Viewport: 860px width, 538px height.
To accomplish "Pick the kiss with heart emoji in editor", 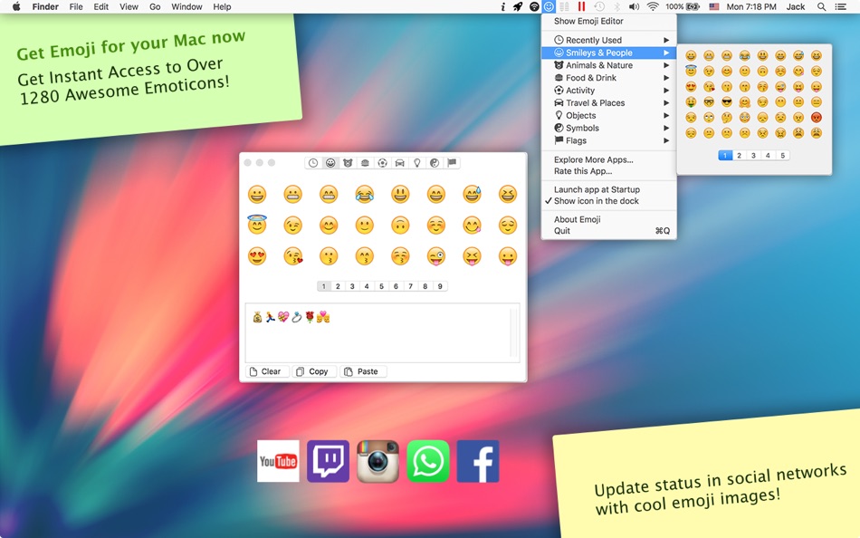I will pos(293,256).
